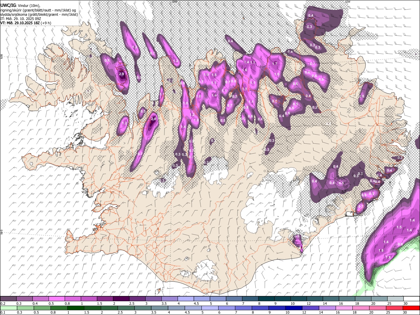420x315 pixels.
Task: Click the "0.2" label in the legend
Action: (x=3, y=303)
